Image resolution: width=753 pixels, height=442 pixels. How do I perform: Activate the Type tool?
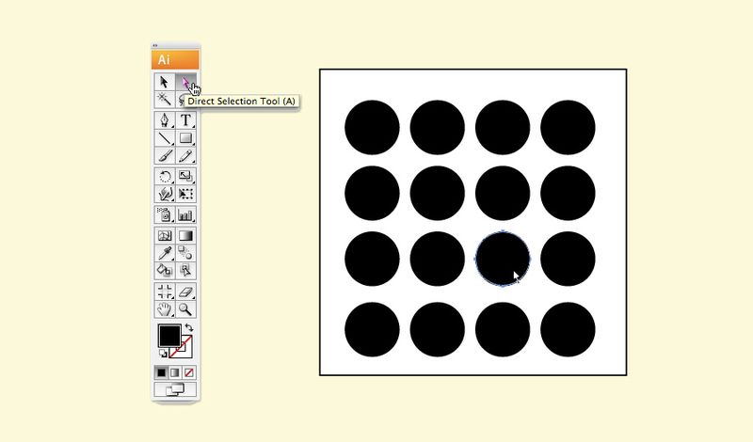click(x=185, y=120)
